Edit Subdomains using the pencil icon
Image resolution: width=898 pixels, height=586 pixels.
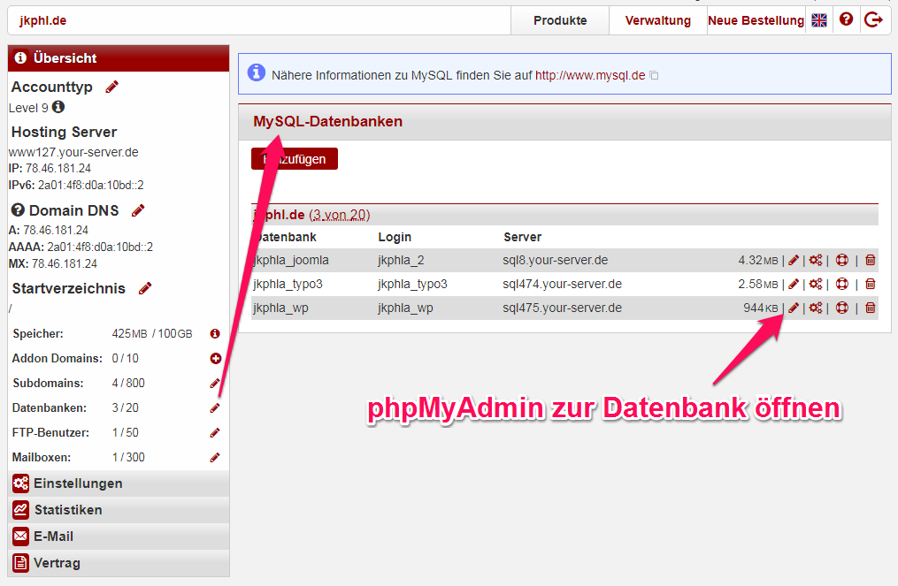point(214,383)
